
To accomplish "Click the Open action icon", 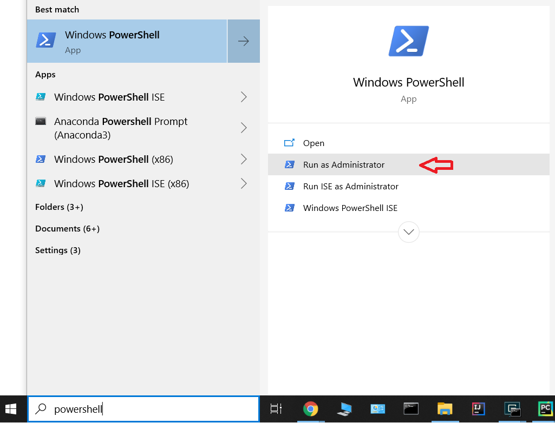I will pos(289,143).
